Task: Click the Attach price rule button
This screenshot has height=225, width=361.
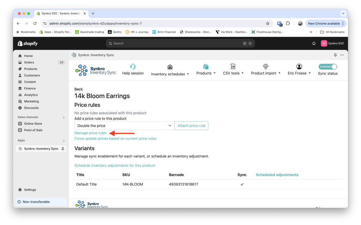Action: point(191,125)
